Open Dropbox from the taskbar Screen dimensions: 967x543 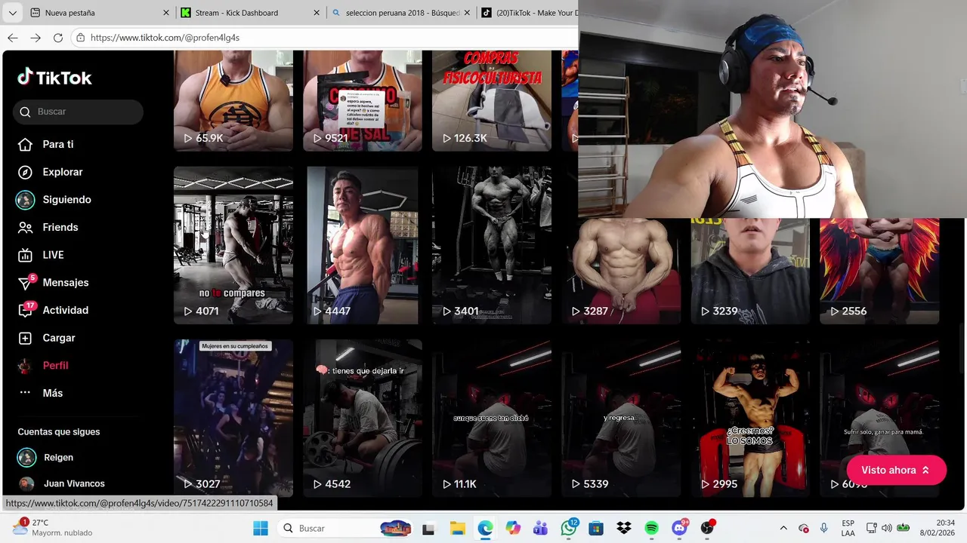[624, 528]
